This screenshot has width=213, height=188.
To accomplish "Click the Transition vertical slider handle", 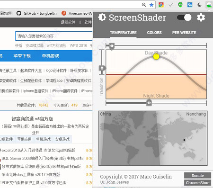I will pyautogui.click(x=102, y=68).
